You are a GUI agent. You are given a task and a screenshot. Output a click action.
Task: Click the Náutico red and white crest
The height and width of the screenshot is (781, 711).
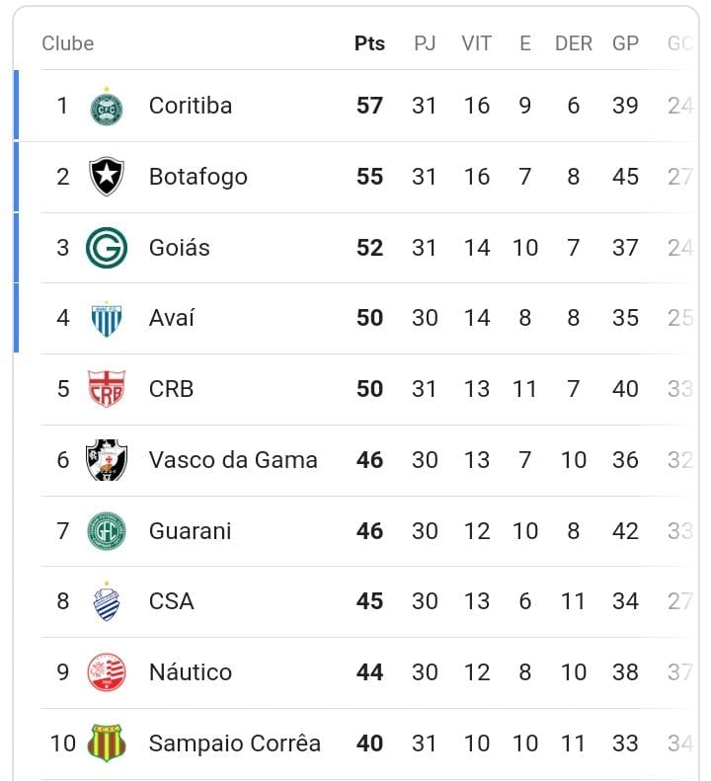106,672
